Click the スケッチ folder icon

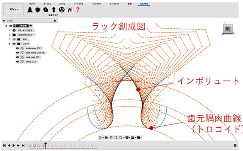tap(19, 44)
